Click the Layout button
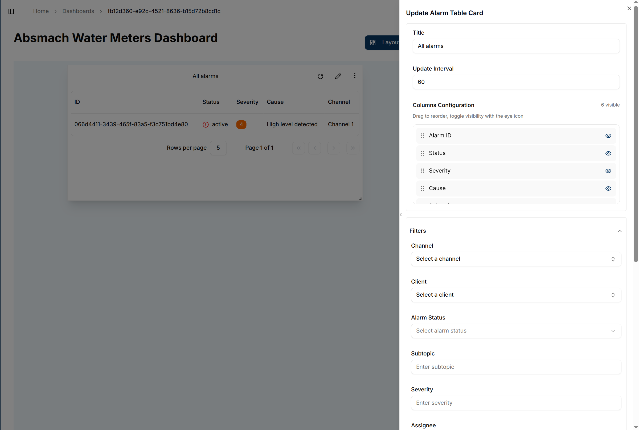 coord(387,42)
